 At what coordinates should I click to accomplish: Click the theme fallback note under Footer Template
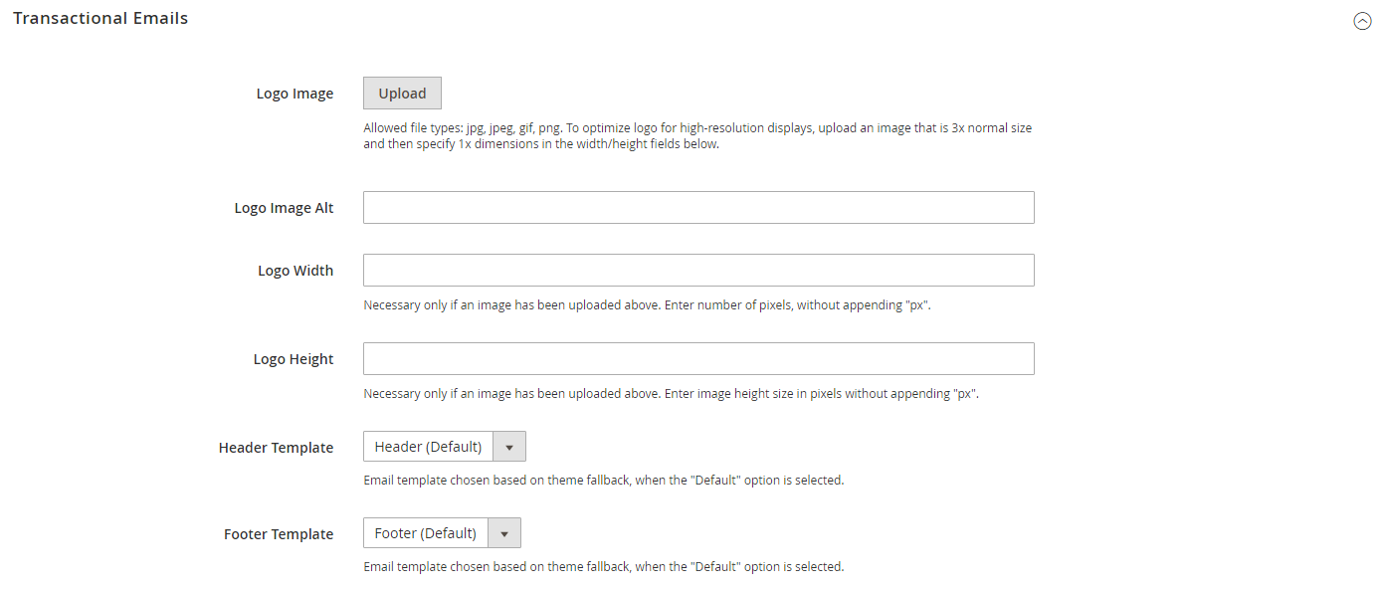pos(603,567)
